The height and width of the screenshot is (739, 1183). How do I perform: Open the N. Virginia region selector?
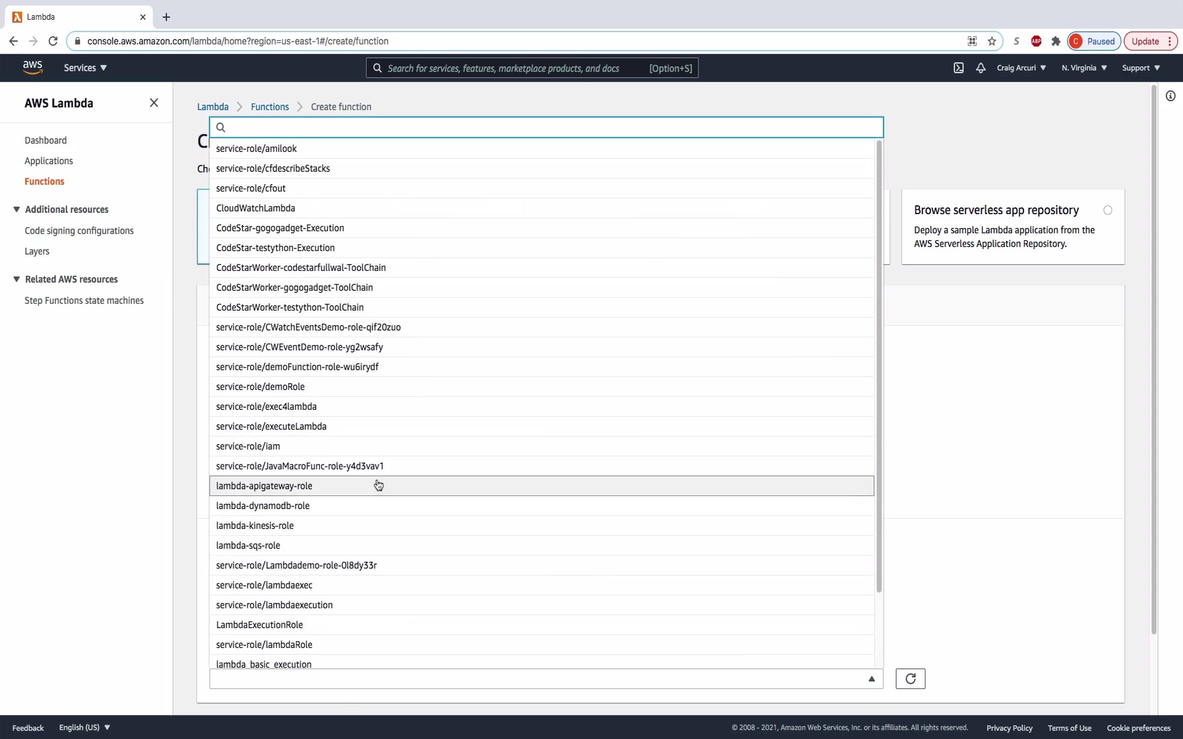click(x=1084, y=68)
